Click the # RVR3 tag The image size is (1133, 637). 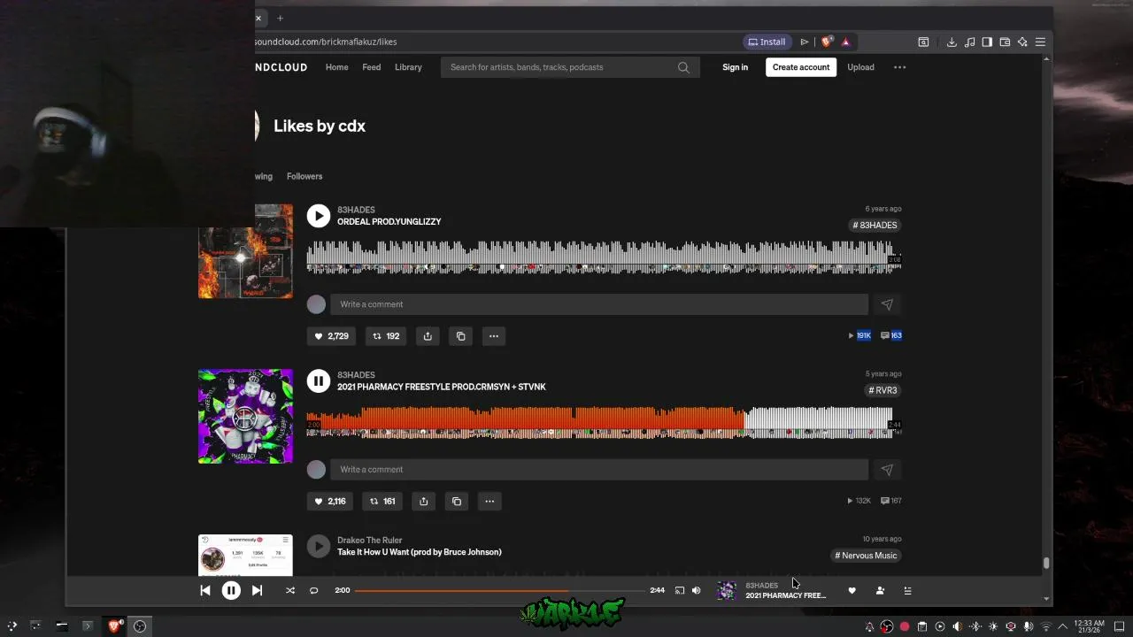883,390
